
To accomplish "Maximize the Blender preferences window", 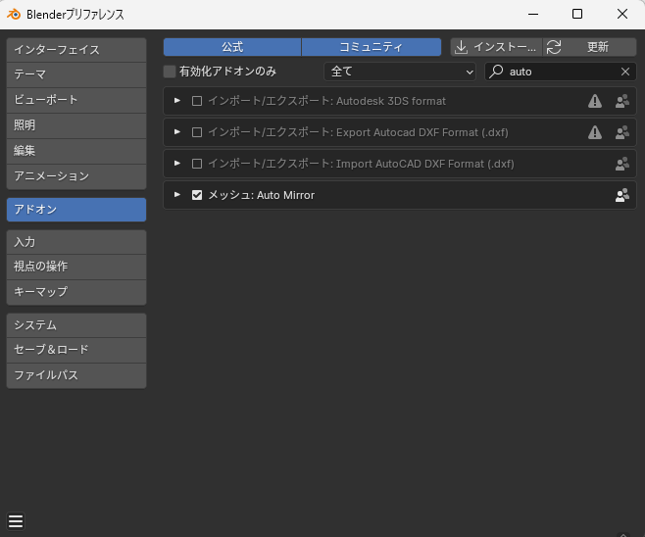I will (x=577, y=14).
